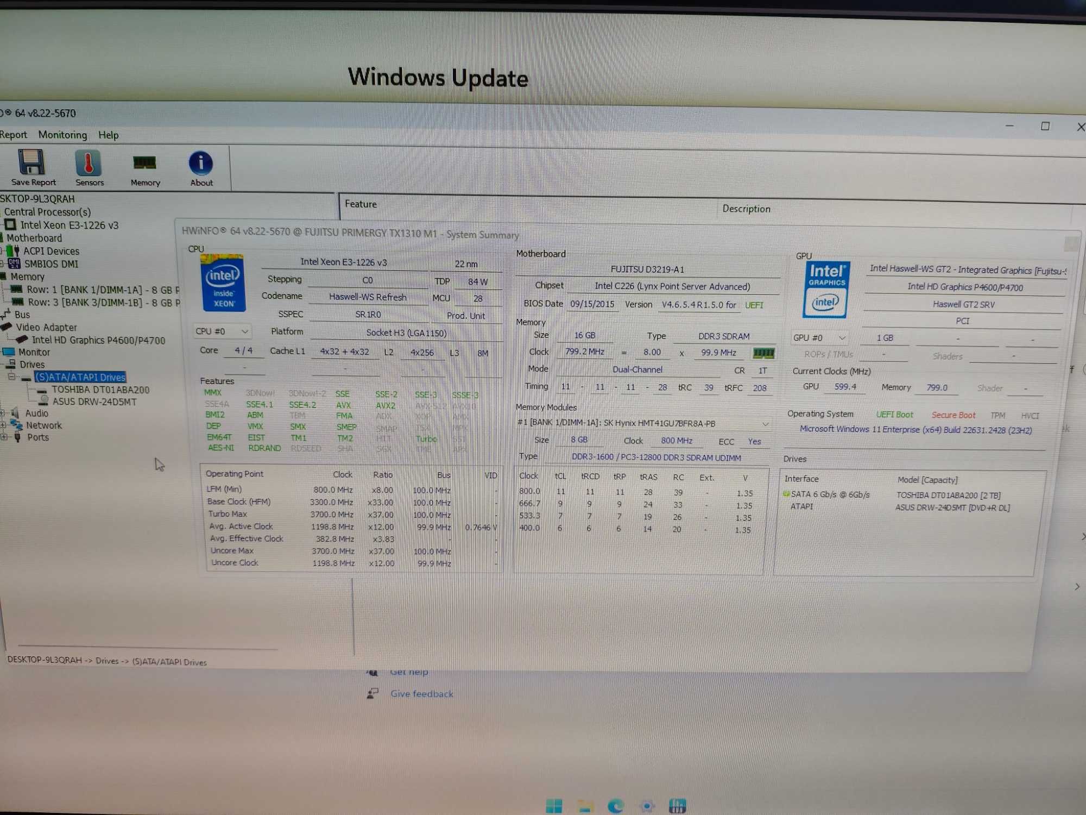
Task: Open the Windows Start button
Action: [x=554, y=806]
